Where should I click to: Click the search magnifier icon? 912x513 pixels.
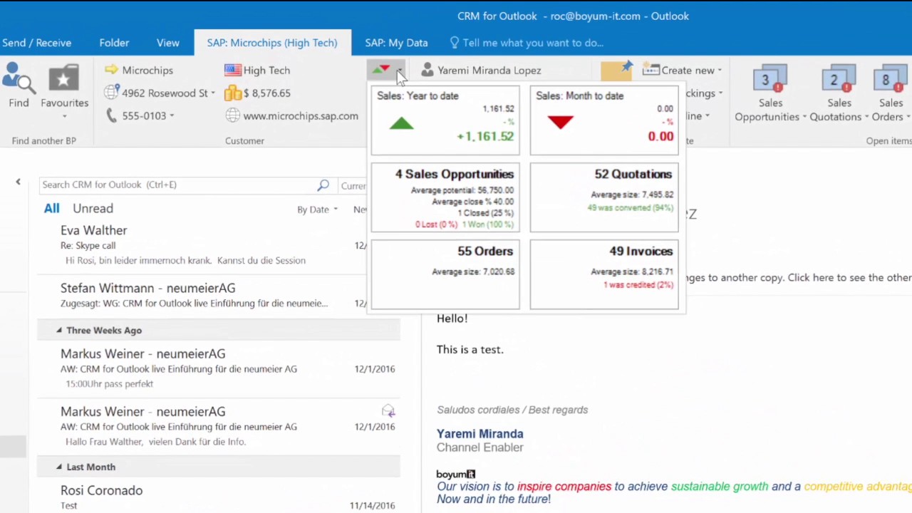click(323, 185)
